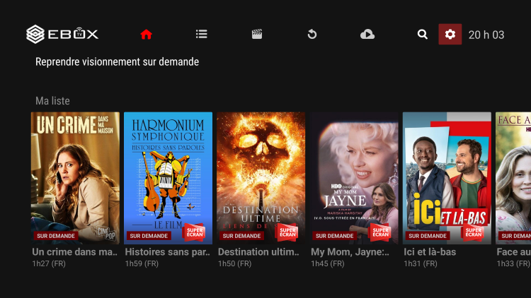Click the Reprendre visionnement sur demande heading

coord(117,62)
